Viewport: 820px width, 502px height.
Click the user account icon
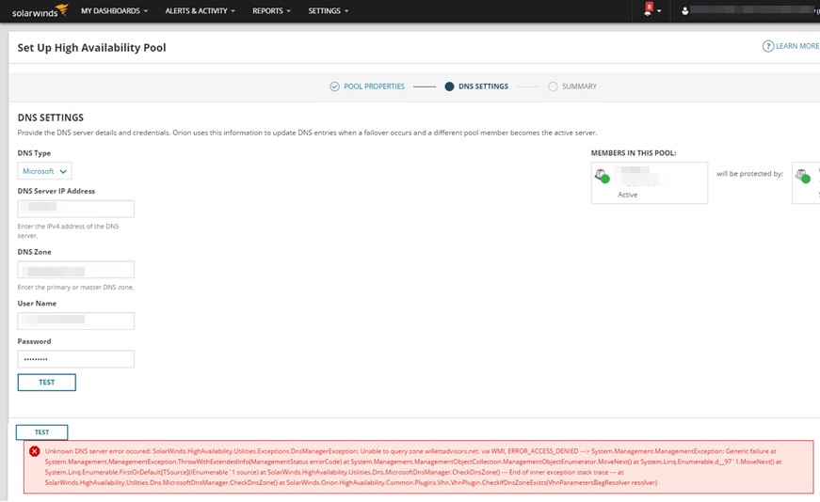click(x=685, y=11)
